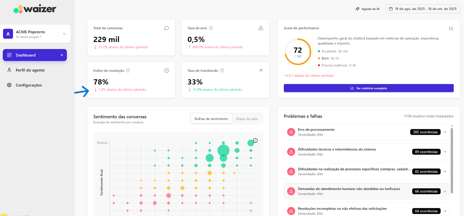Click help icon beside Índice de resolução

(x=128, y=71)
